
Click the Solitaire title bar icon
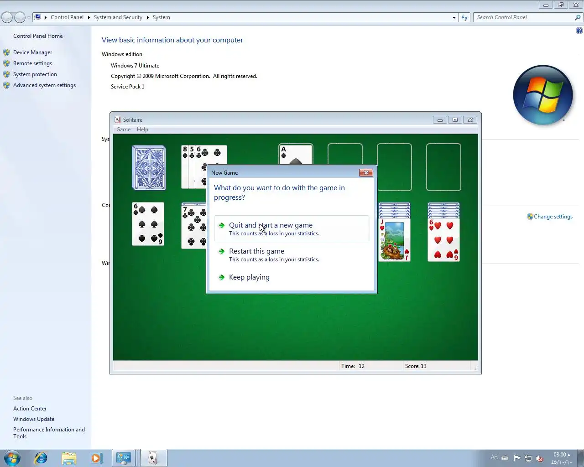tap(118, 120)
